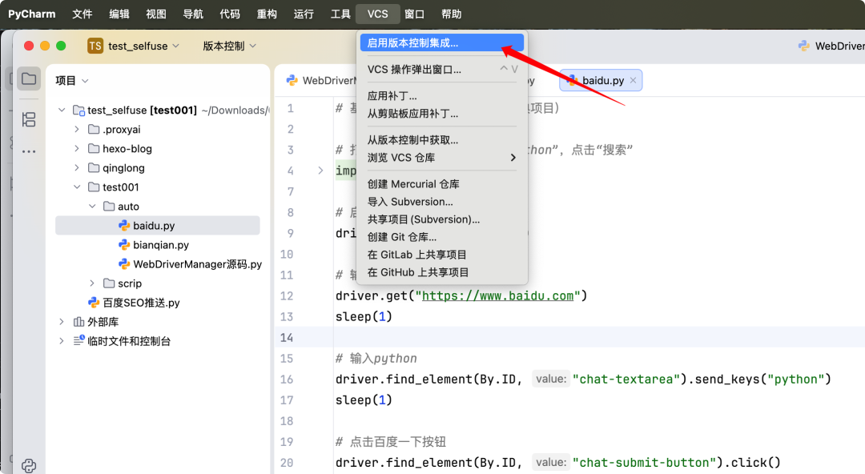Choose VCS 操作弹出窗口... menu item
This screenshot has height=474, width=865.
coord(441,70)
